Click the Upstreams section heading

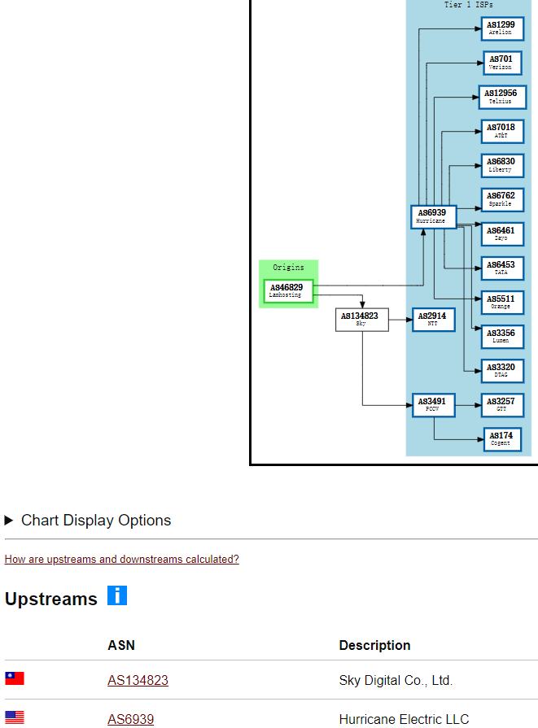pyautogui.click(x=51, y=599)
